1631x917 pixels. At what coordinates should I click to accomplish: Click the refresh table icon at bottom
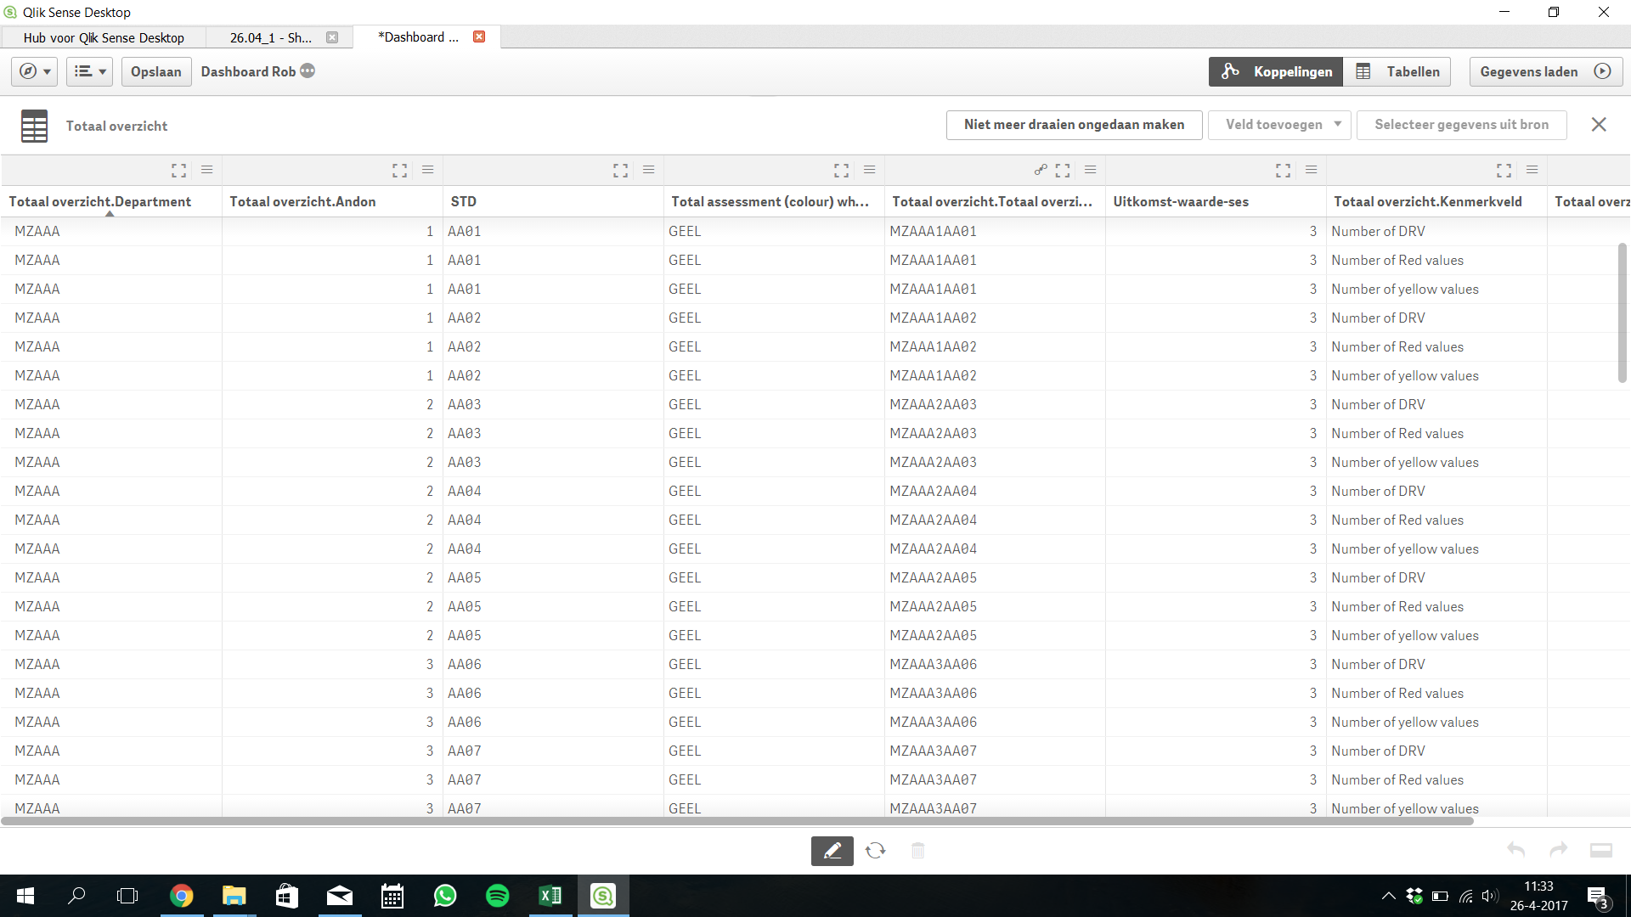(x=875, y=850)
